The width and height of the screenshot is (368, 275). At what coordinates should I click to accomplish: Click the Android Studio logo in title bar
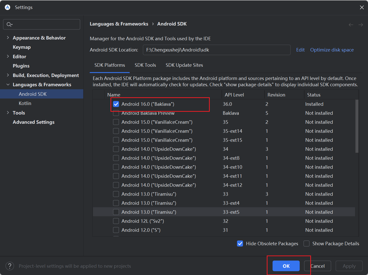(7, 7)
